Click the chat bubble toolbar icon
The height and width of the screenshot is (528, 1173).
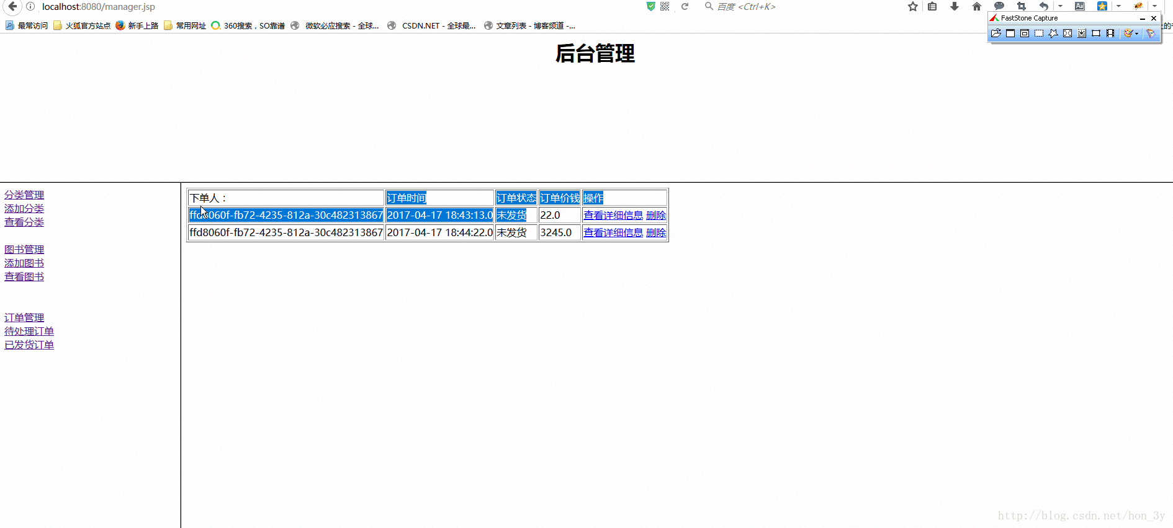pos(999,6)
